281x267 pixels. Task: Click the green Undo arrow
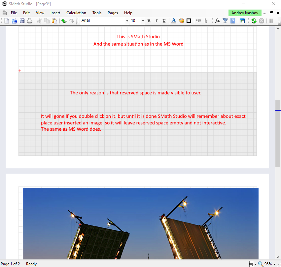64,21
